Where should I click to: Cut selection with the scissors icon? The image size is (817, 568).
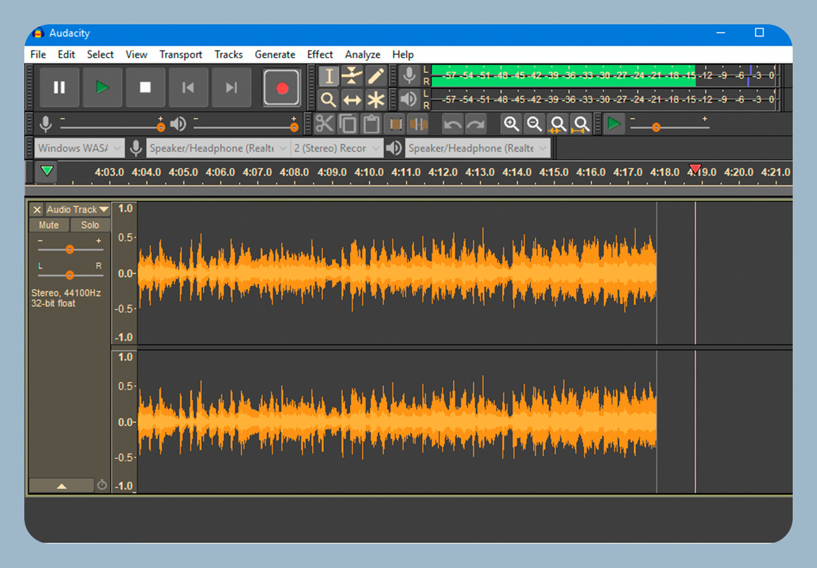pos(325,123)
